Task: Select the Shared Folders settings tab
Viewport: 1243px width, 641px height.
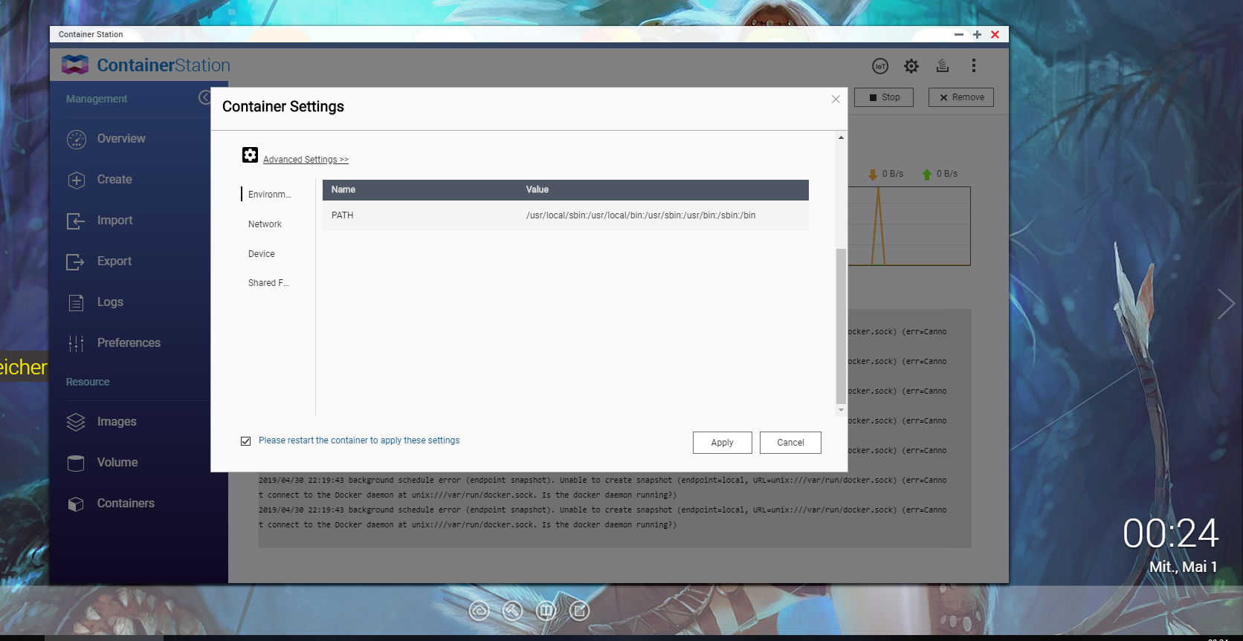Action: [x=268, y=283]
